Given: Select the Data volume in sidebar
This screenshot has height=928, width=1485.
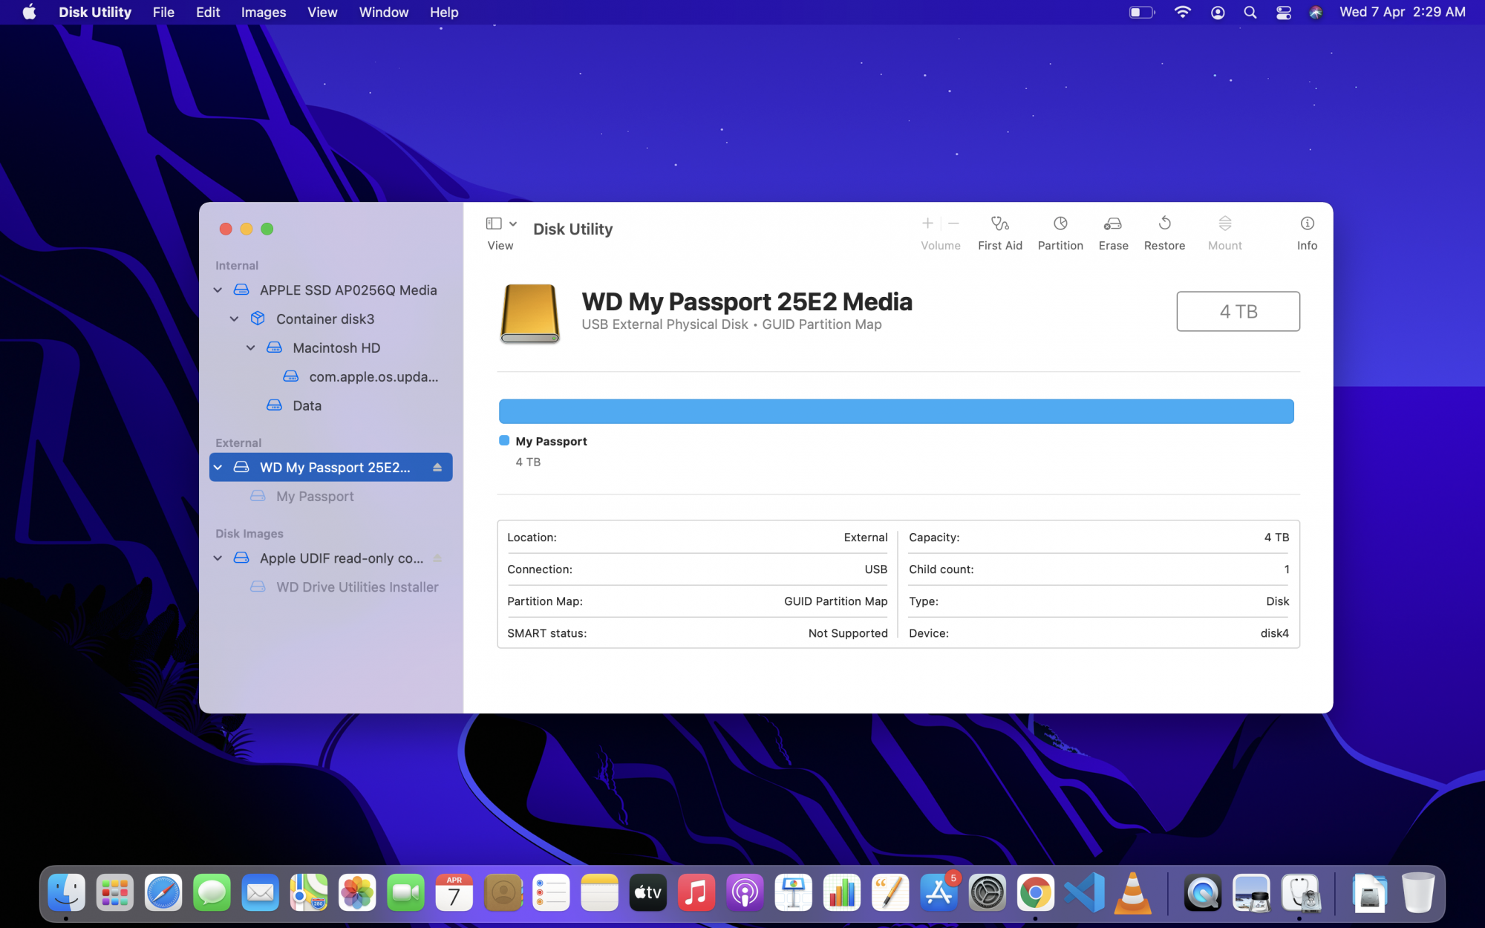Looking at the screenshot, I should coord(307,405).
